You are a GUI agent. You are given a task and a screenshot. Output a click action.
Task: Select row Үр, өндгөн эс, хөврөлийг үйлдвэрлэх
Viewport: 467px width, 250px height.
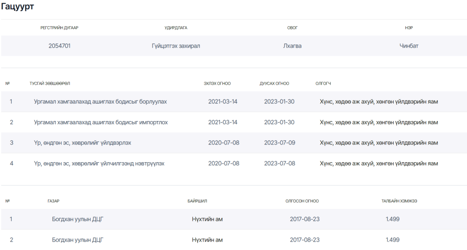[x=234, y=143]
